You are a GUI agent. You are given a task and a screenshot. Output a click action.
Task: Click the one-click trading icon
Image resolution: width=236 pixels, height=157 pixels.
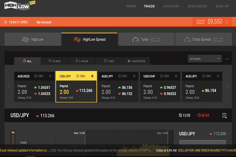(225, 115)
